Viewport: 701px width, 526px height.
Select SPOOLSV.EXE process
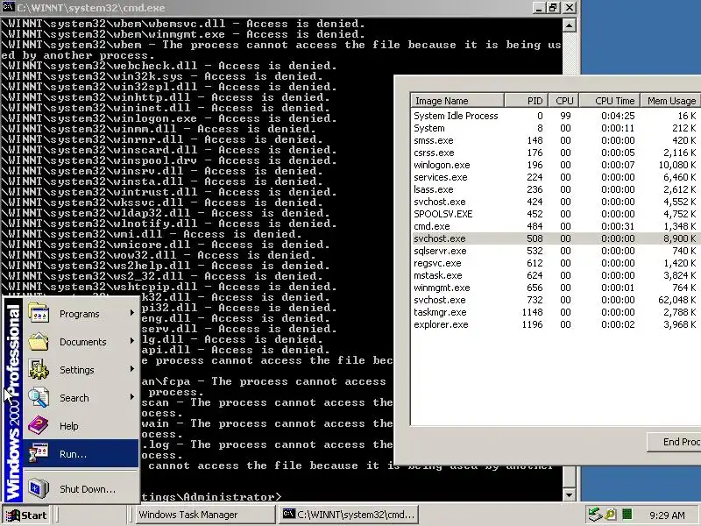pos(556,214)
